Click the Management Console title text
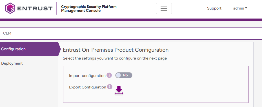The height and width of the screenshot is (107, 262). [81, 11]
